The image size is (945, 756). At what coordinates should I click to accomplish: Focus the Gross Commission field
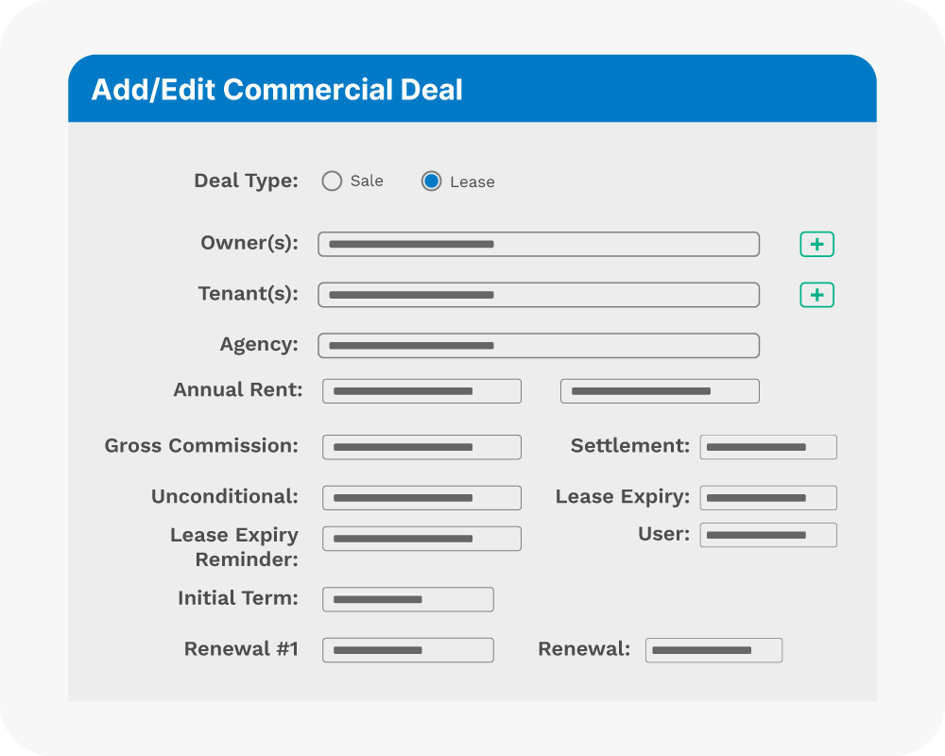pyautogui.click(x=421, y=448)
